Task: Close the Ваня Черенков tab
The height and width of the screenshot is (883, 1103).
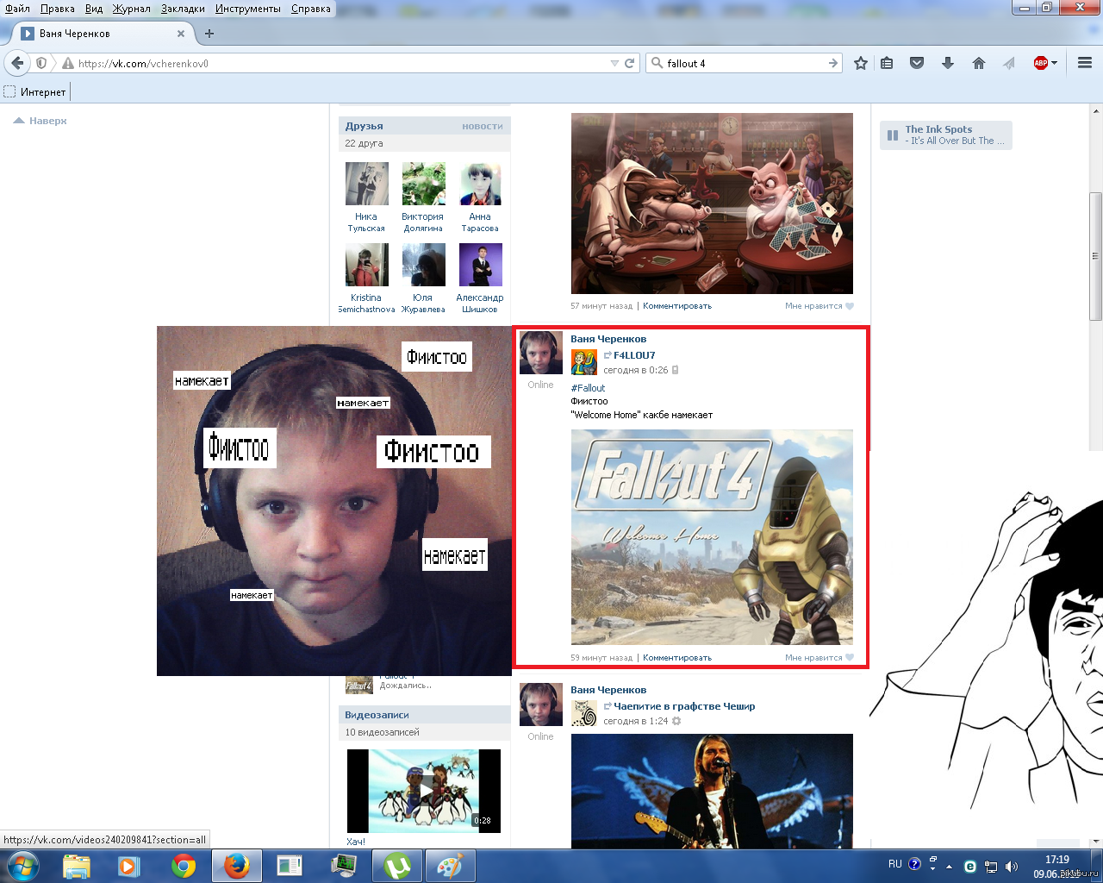Action: 181,34
